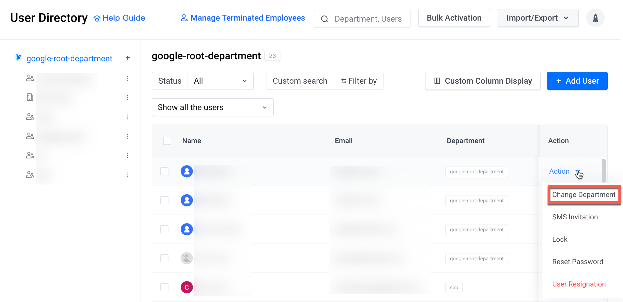Click the first sidebar group people icon
Viewport: 623px width, 302px height.
pyautogui.click(x=30, y=78)
